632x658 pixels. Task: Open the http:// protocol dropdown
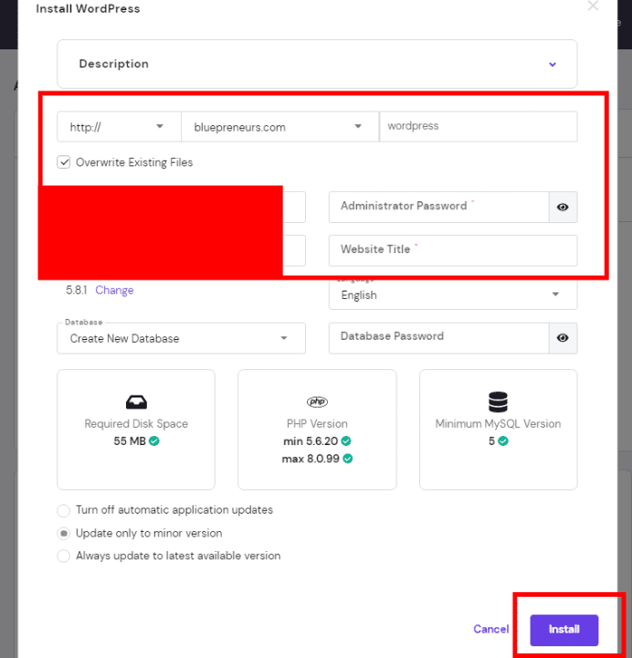point(119,127)
